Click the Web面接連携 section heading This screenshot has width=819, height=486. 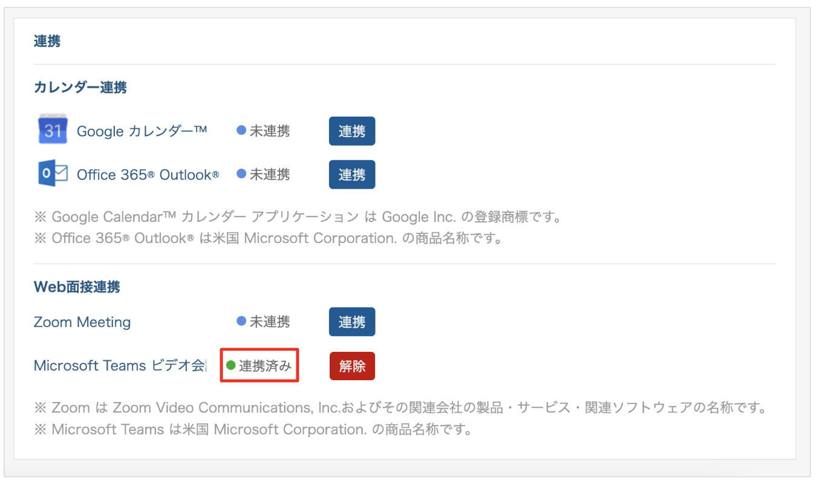(x=77, y=287)
